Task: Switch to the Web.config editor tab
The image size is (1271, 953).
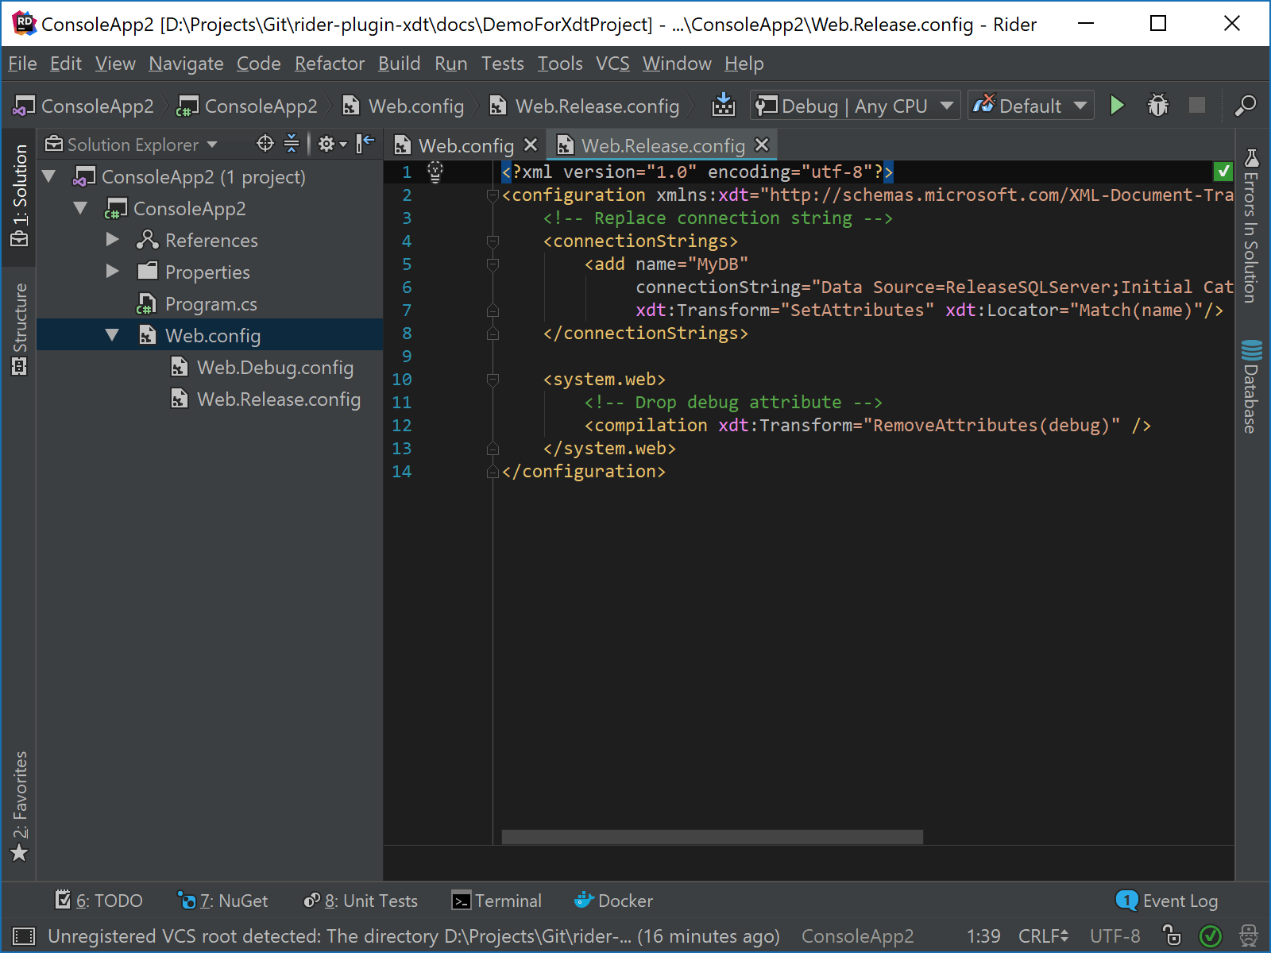Action: 466,145
